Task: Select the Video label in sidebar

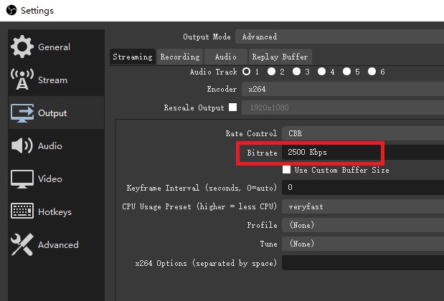Action: coord(50,178)
